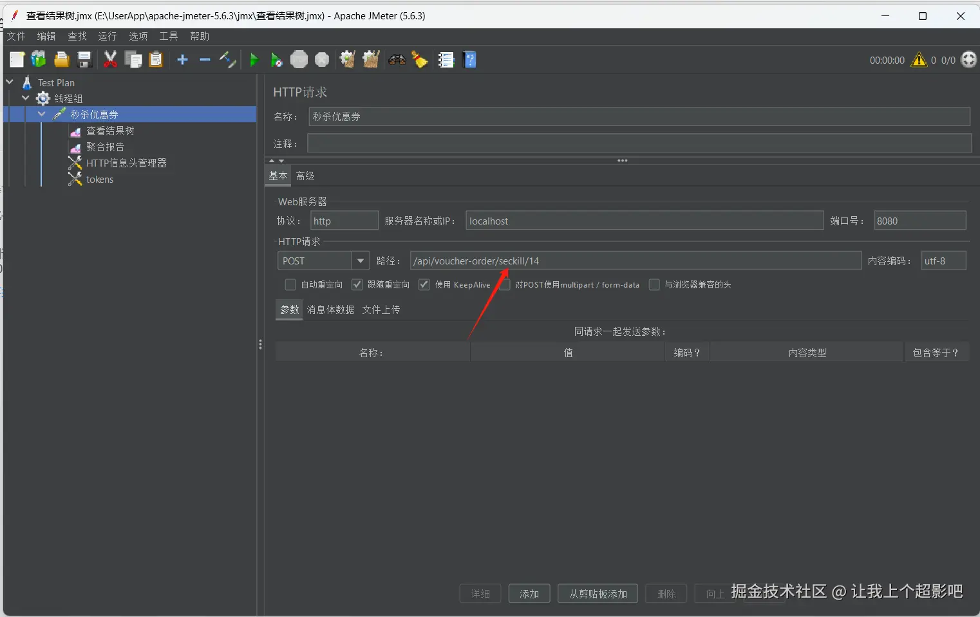This screenshot has height=617, width=980.
Task: Open the 文件 menu
Action: pos(16,36)
